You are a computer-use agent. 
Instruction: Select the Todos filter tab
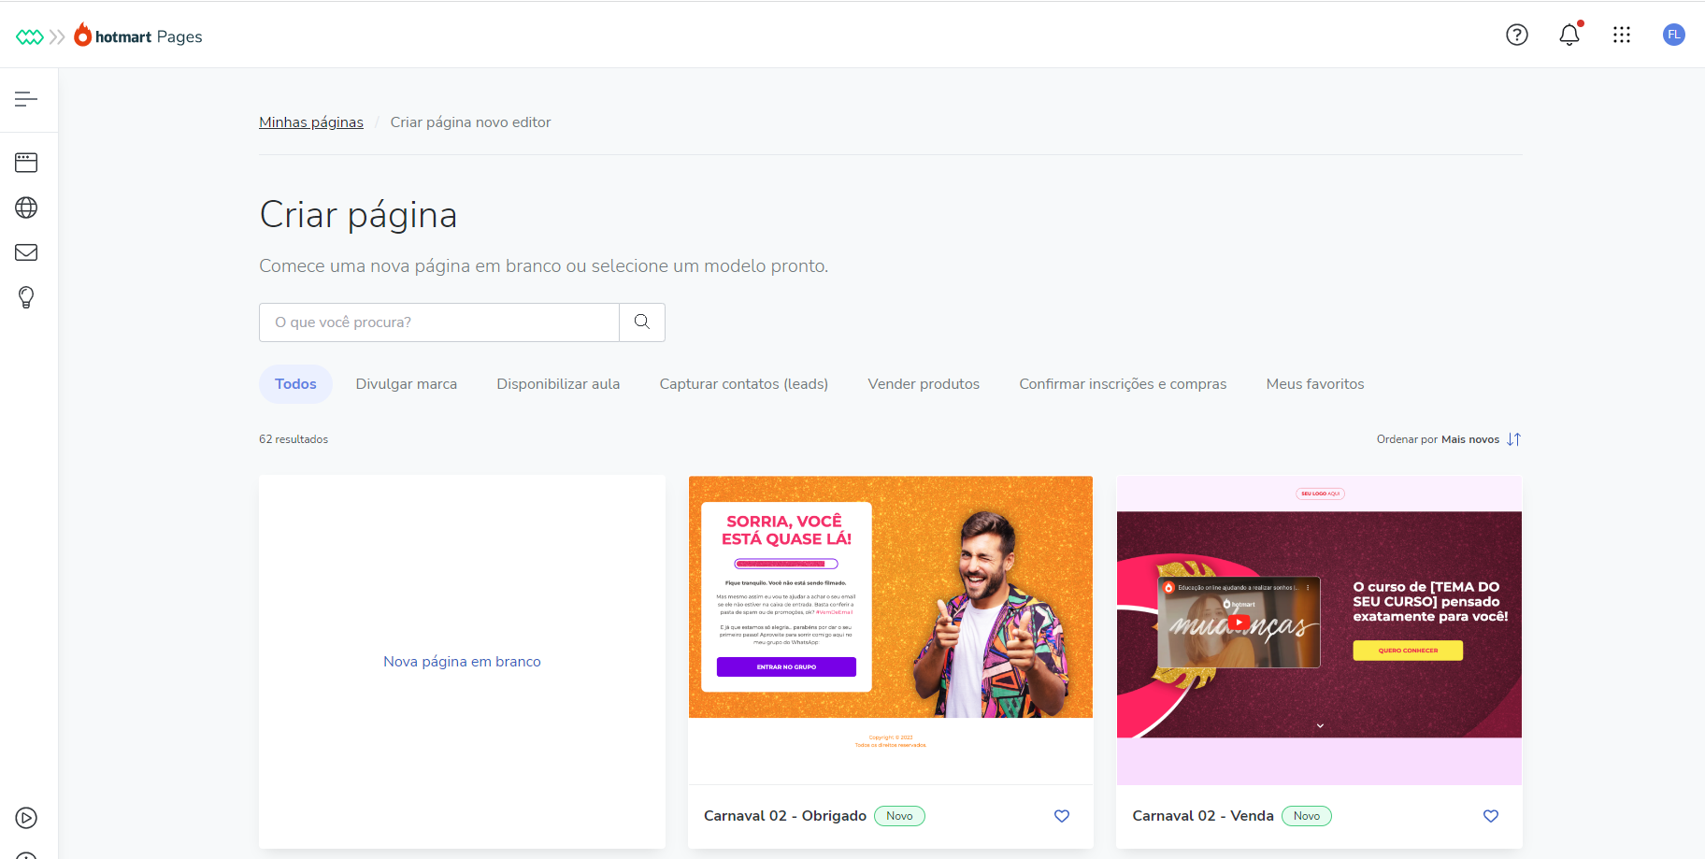295,384
